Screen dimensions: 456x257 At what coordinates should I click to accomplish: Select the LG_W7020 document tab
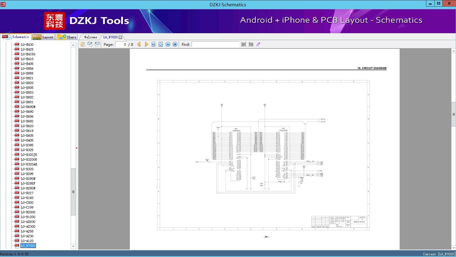(110, 37)
